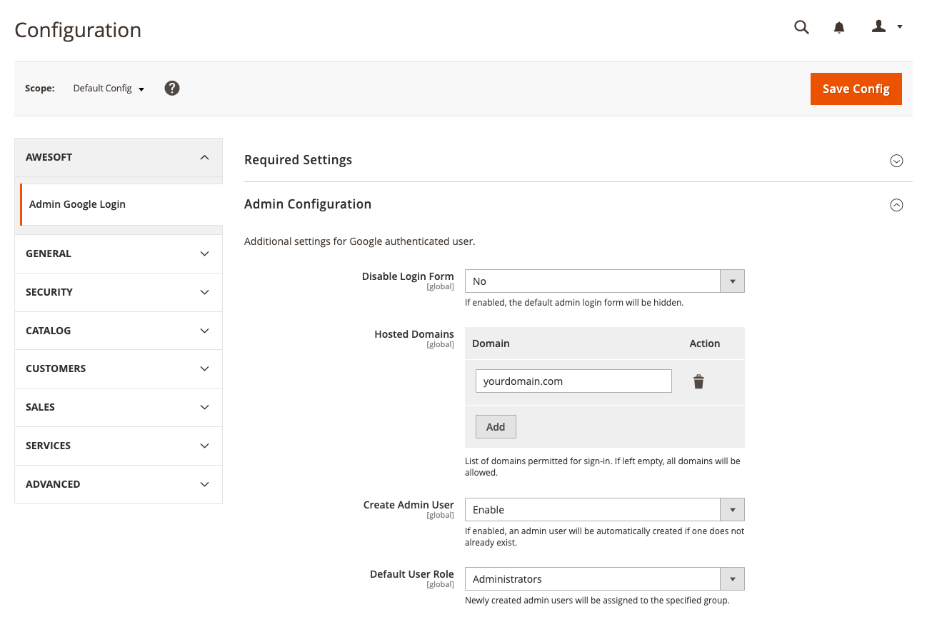Expand the GENERAL configuration tab
927x637 pixels.
[119, 254]
